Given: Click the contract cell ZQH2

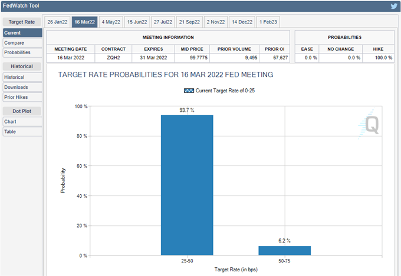Looking at the screenshot, I should click(113, 58).
